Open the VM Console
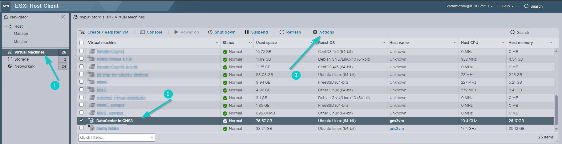This screenshot has width=562, height=144. click(151, 32)
